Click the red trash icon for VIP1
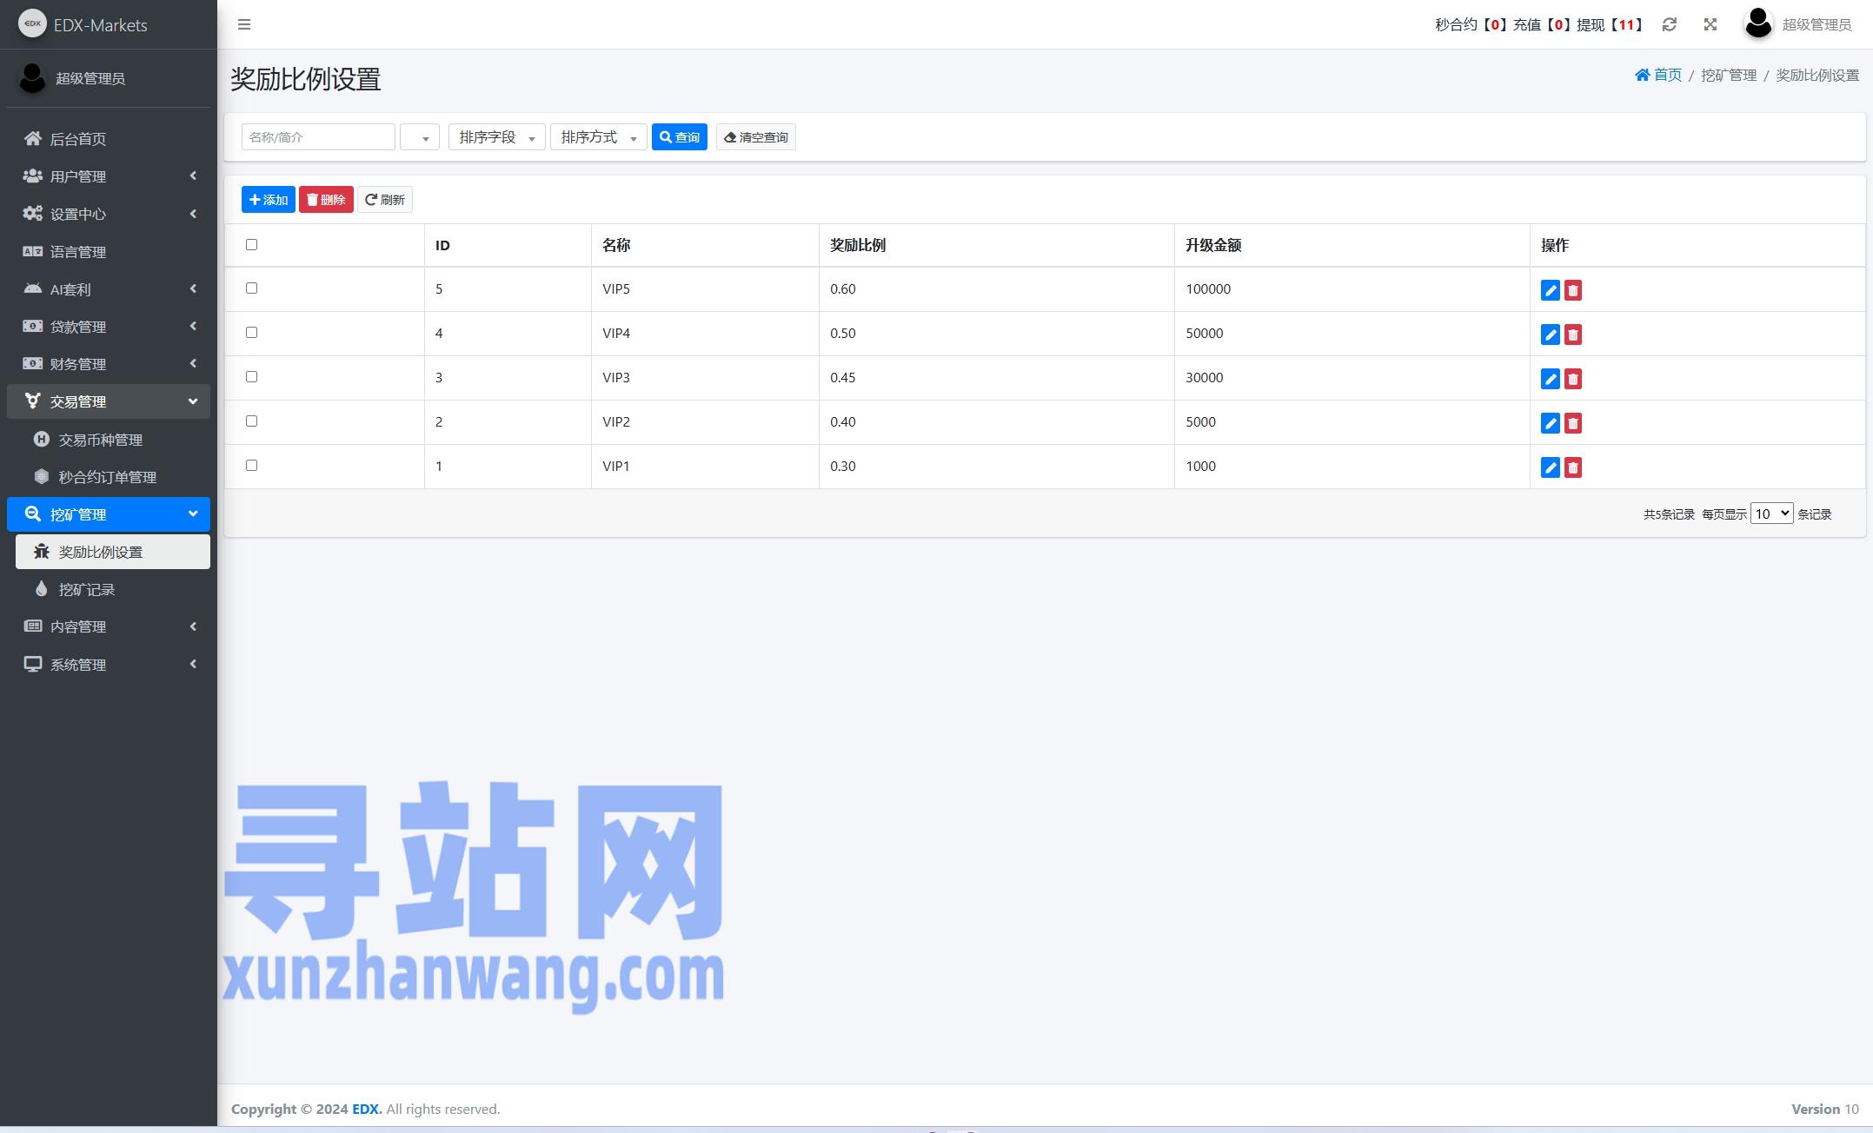 1572,467
